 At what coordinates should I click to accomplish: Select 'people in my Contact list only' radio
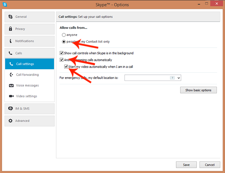[64, 42]
